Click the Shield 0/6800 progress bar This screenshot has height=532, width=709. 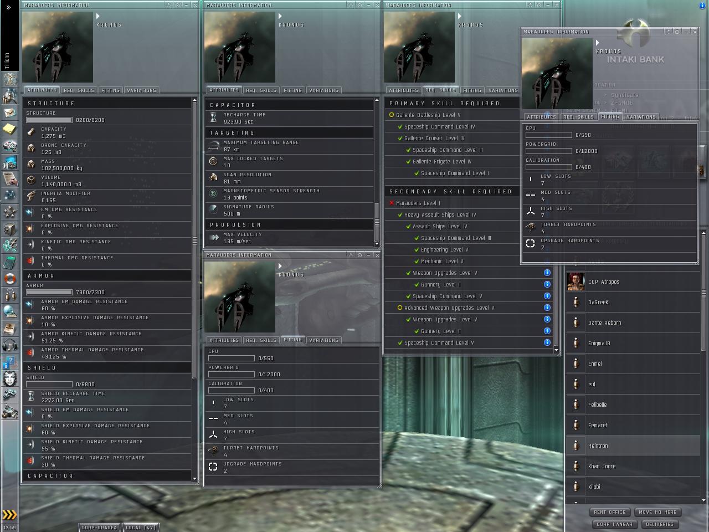click(x=49, y=384)
